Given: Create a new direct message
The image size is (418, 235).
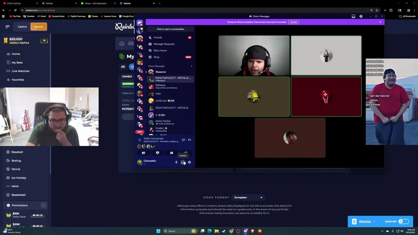Looking at the screenshot, I should (x=191, y=66).
